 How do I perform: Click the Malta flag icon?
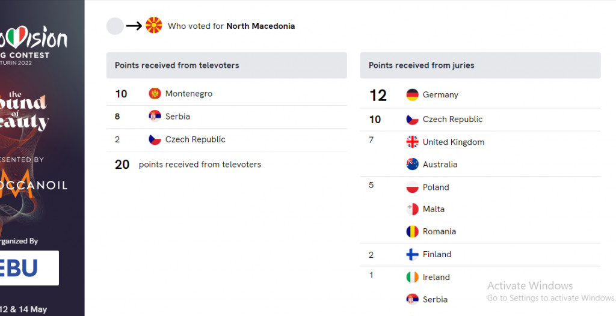coord(412,209)
